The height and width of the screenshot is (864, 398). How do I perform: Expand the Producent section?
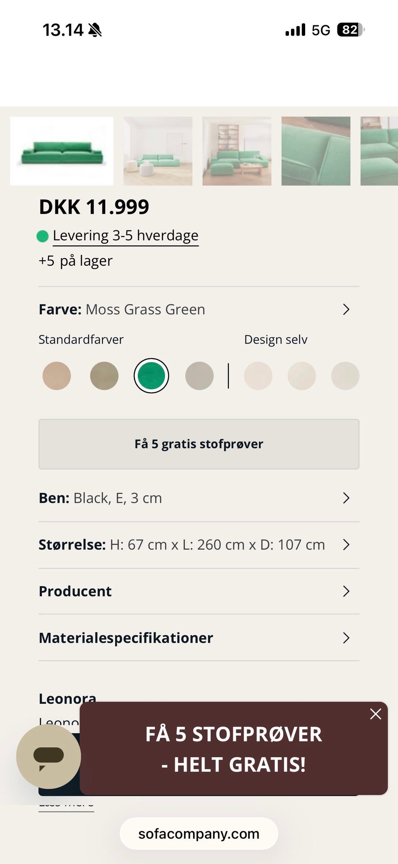pyautogui.click(x=346, y=591)
